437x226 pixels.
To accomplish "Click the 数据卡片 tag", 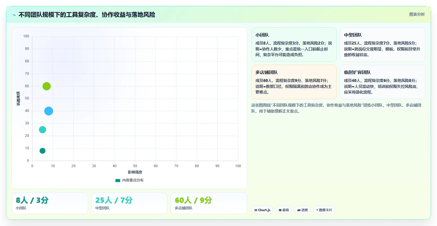I will coord(324,210).
